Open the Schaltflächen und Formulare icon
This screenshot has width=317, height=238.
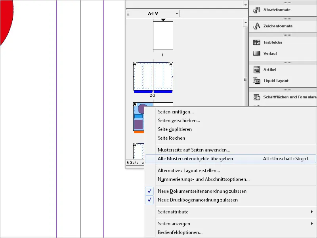coord(256,97)
